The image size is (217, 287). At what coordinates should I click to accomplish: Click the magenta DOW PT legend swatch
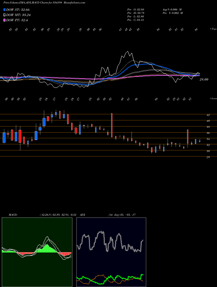pos(5,20)
